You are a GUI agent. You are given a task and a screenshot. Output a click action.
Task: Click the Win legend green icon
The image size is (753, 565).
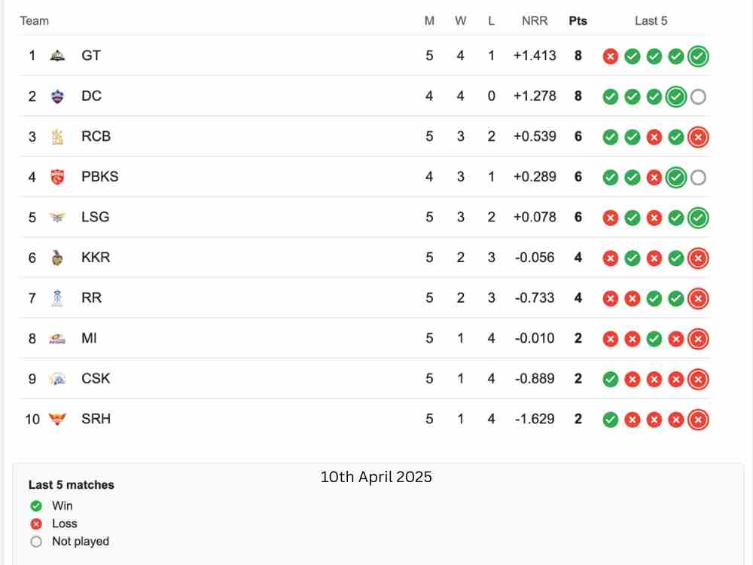[x=36, y=506]
